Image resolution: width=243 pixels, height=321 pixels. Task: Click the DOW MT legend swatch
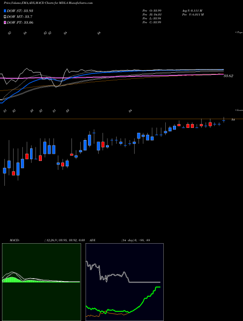coord(5,17)
